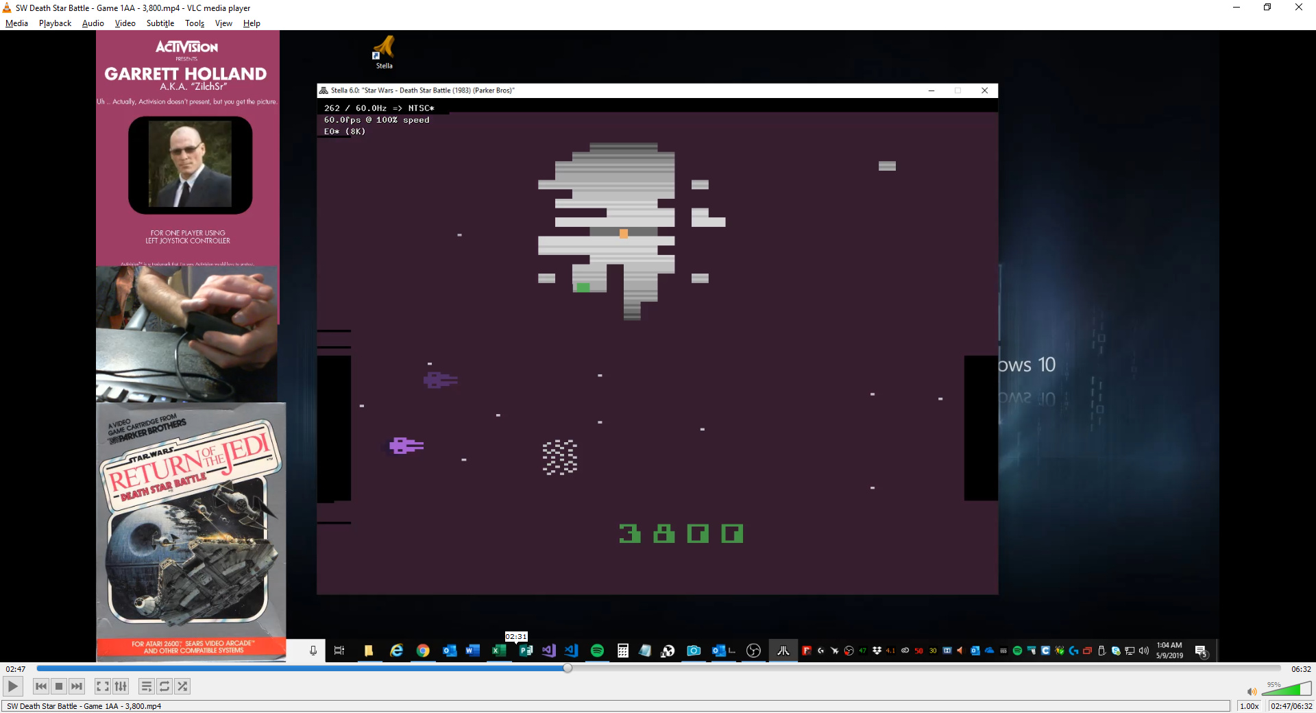The height and width of the screenshot is (713, 1316).
Task: Click the Calculator icon in recorded taskbar
Action: (623, 651)
